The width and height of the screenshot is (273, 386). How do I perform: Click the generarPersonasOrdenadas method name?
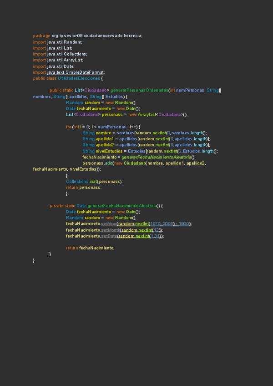click(x=139, y=90)
